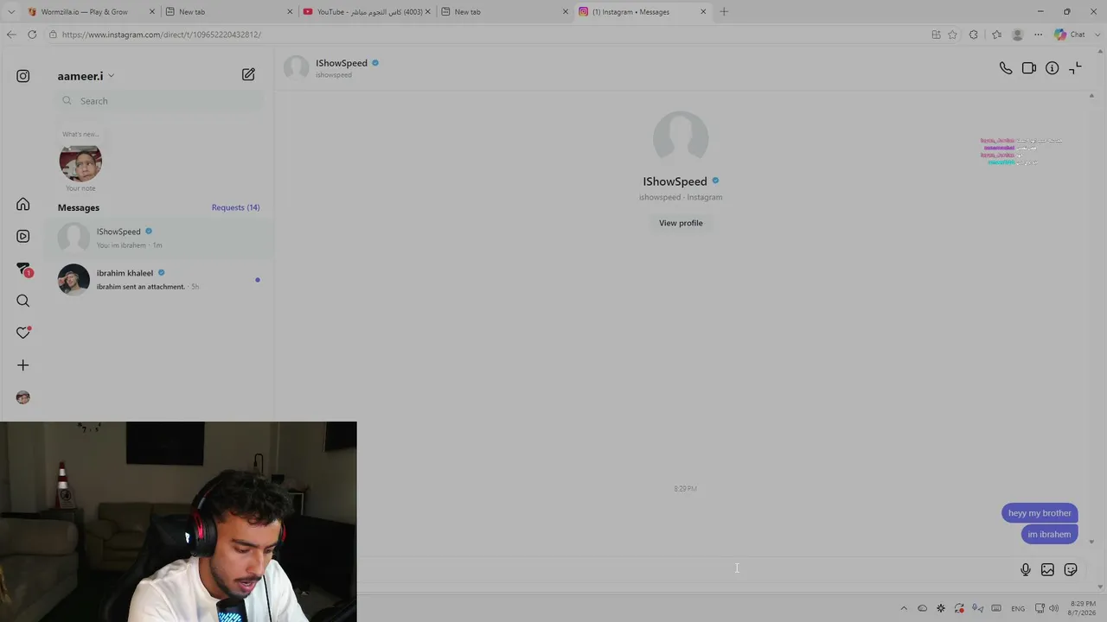Open Copilot Chat button
Screen dimensions: 1107x622
click(x=1070, y=35)
